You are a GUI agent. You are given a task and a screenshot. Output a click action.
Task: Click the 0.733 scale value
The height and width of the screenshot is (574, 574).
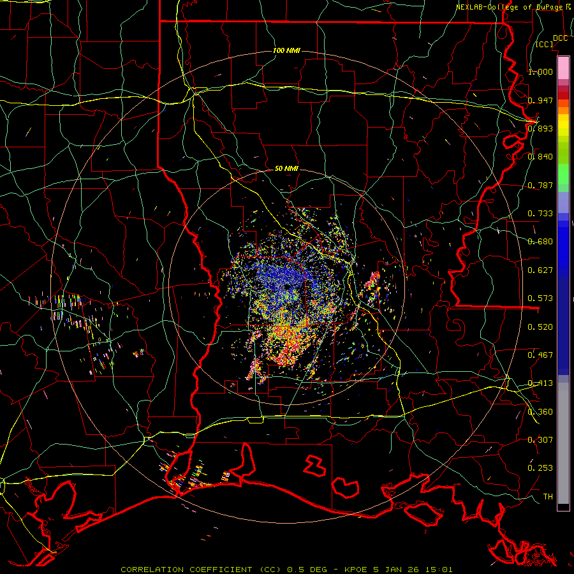click(x=540, y=214)
